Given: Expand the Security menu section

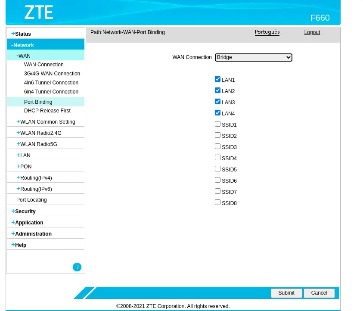Looking at the screenshot, I should click(x=23, y=211).
